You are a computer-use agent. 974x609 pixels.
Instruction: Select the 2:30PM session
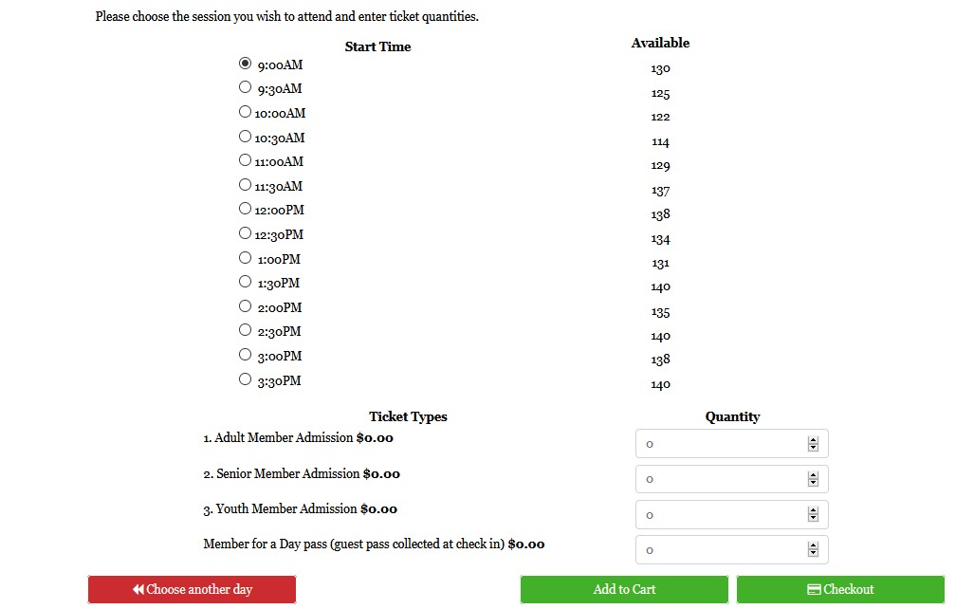point(246,330)
